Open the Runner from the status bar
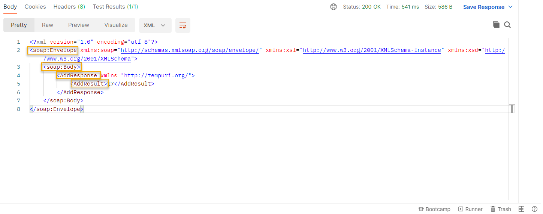 470,209
